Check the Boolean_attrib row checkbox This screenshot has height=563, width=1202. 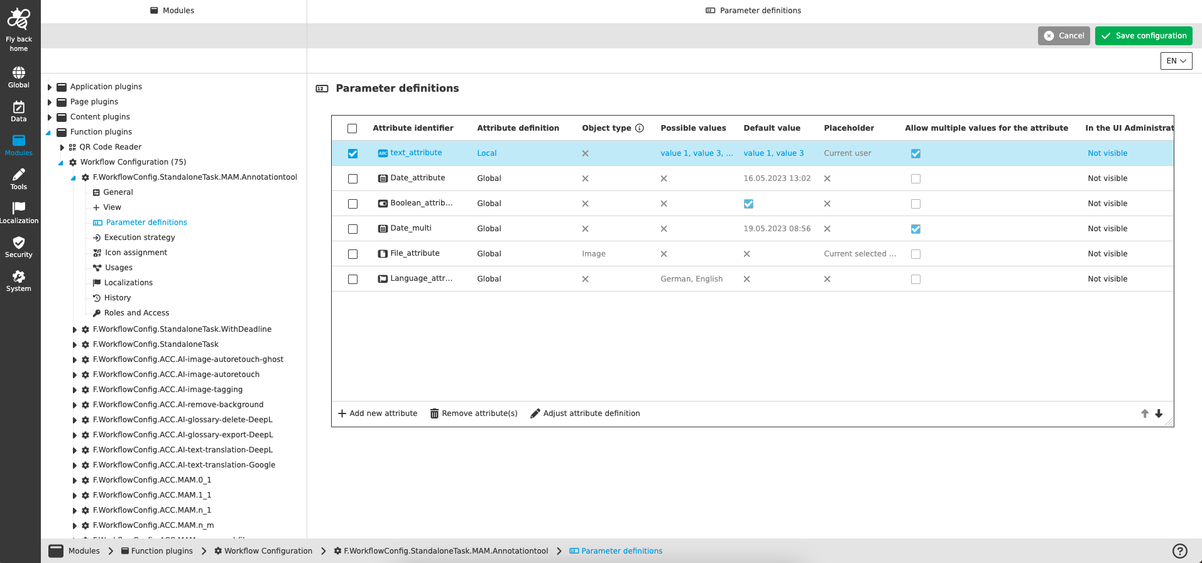[352, 204]
